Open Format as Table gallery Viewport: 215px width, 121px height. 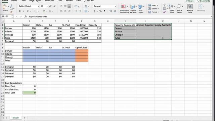(133, 9)
